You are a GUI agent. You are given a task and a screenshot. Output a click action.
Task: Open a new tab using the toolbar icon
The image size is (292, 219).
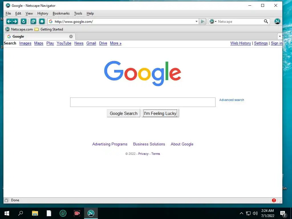(33, 21)
